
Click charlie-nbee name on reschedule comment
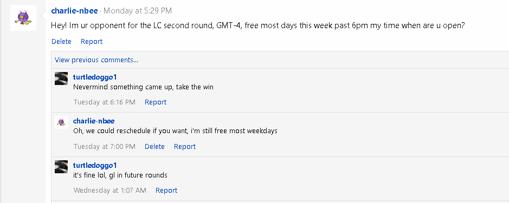[x=94, y=121]
